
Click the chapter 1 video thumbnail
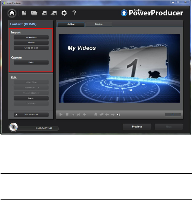click(x=138, y=62)
